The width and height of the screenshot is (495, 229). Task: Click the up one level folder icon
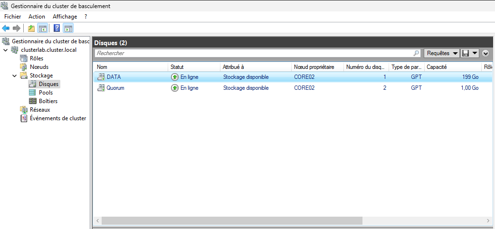(x=31, y=29)
